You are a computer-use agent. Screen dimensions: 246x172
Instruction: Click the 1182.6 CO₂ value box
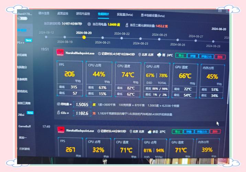[82, 113]
